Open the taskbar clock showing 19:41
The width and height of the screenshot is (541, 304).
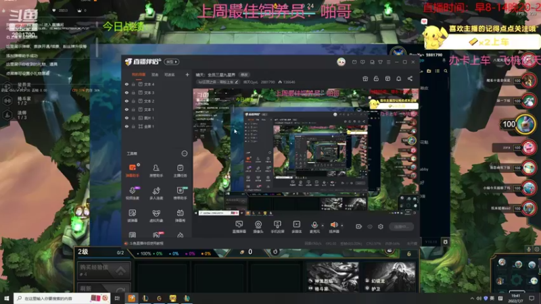click(516, 298)
